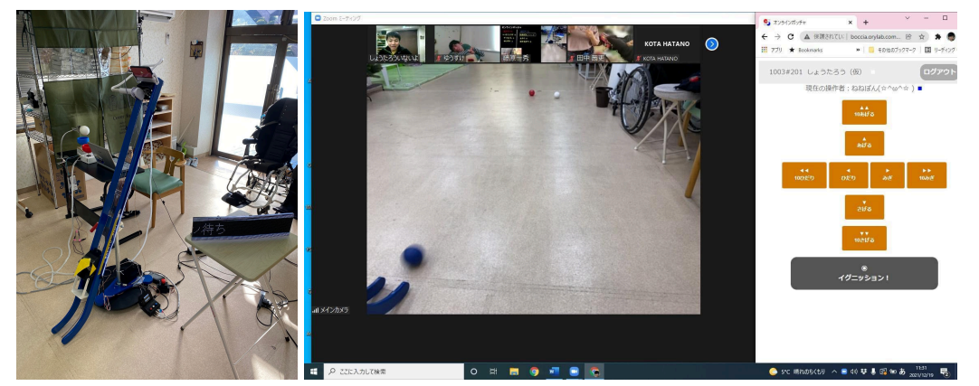979x386 pixels.
Task: Go back in the Chrome browser
Action: click(765, 37)
